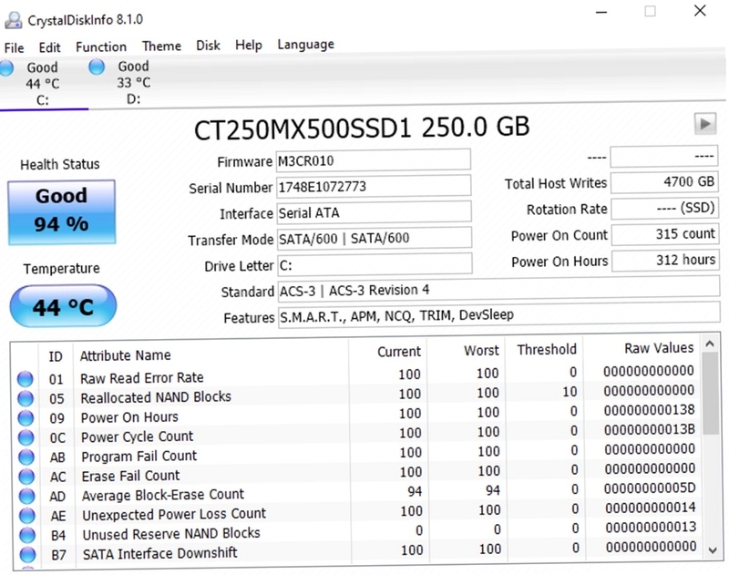
Task: Click threshold value 10 for Reallocated NAND Blocks
Action: (570, 392)
